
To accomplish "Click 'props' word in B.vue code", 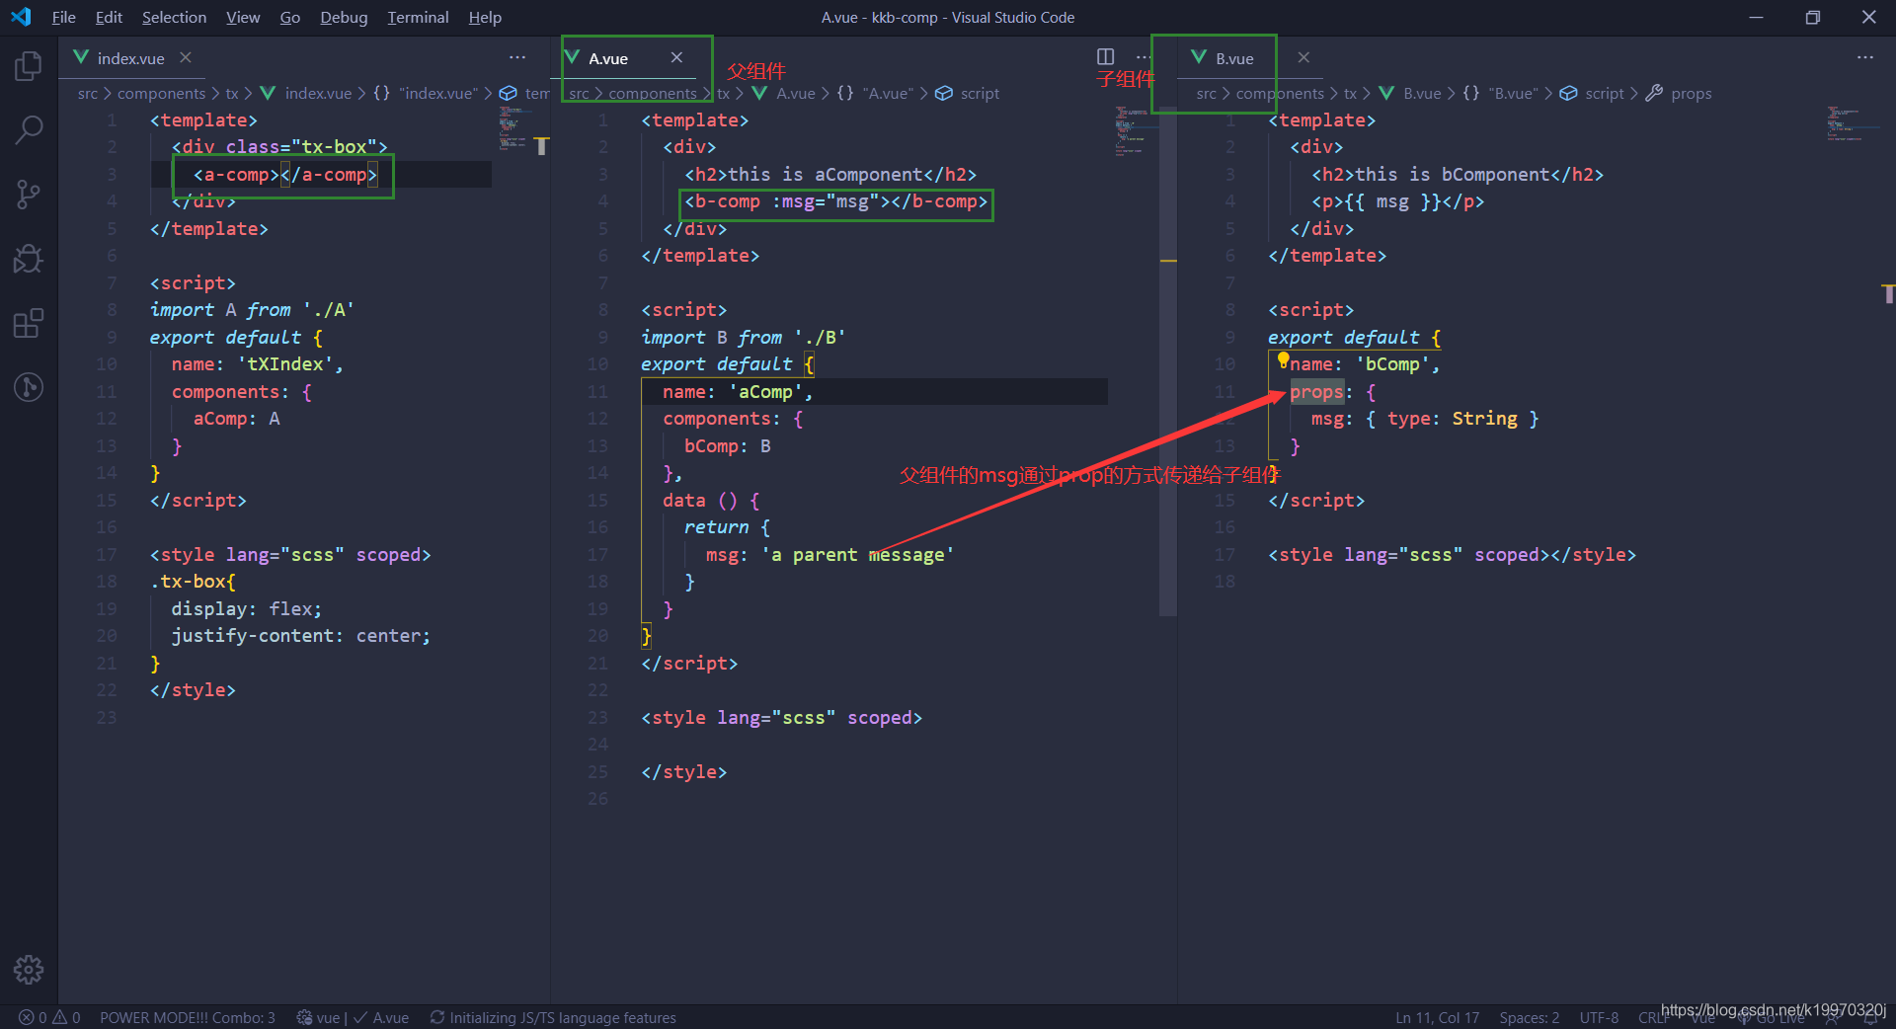I will point(1317,392).
